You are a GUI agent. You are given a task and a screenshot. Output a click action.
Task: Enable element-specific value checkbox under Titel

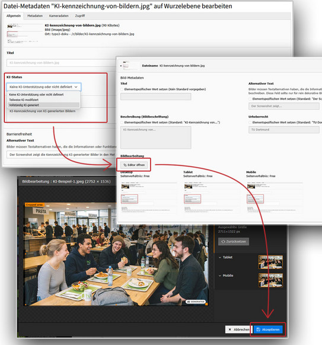tap(122, 90)
